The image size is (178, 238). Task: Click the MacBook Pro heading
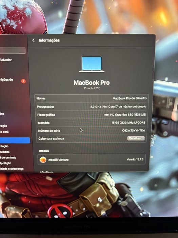coord(92,83)
